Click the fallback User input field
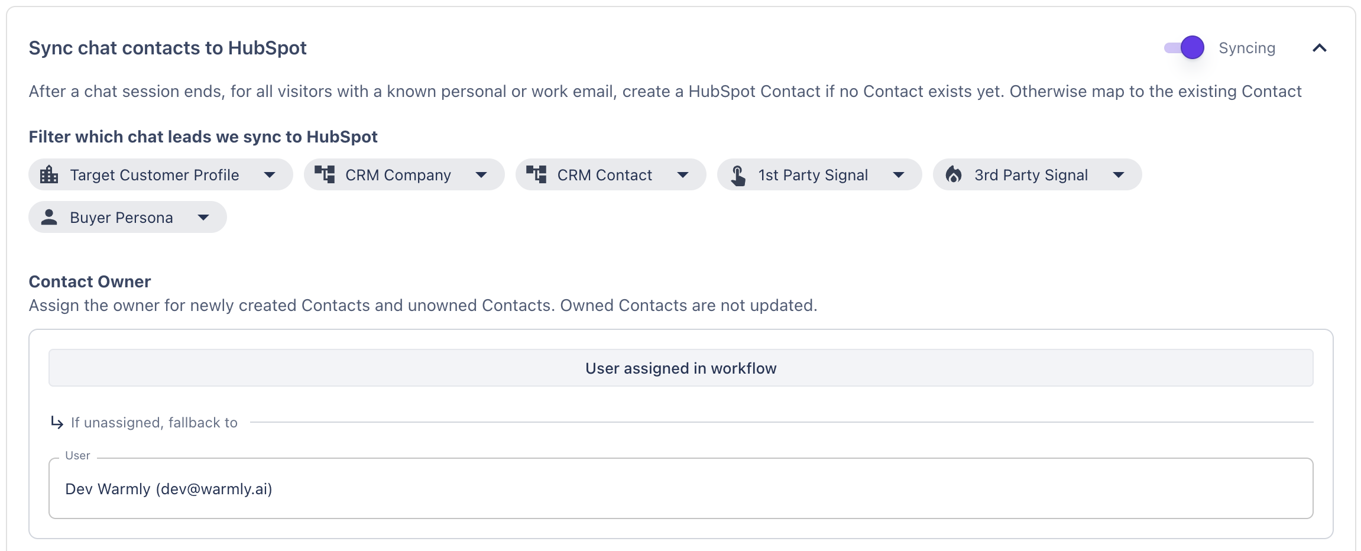The height and width of the screenshot is (551, 1361). click(680, 488)
